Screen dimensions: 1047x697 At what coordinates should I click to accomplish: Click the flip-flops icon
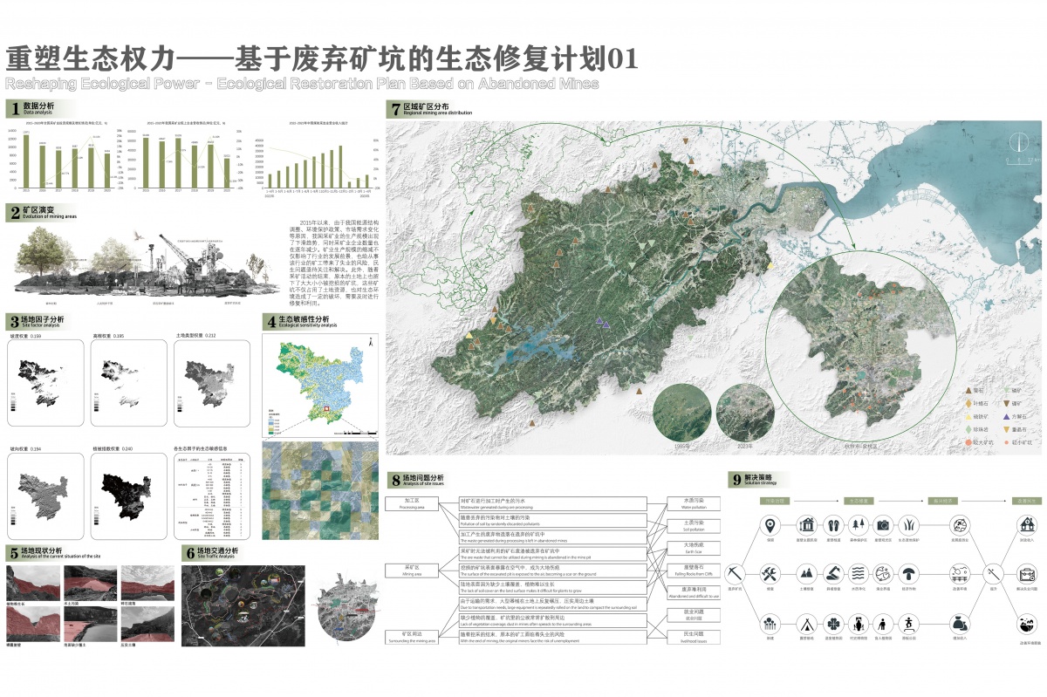click(x=833, y=526)
